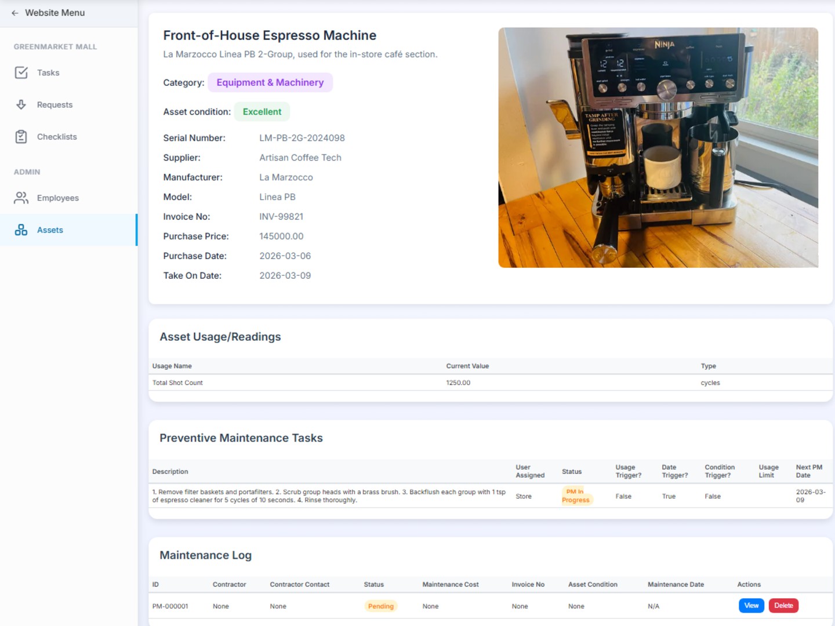This screenshot has width=835, height=626.
Task: Click supplier name Artisan Coffee Tech
Action: pyautogui.click(x=300, y=158)
